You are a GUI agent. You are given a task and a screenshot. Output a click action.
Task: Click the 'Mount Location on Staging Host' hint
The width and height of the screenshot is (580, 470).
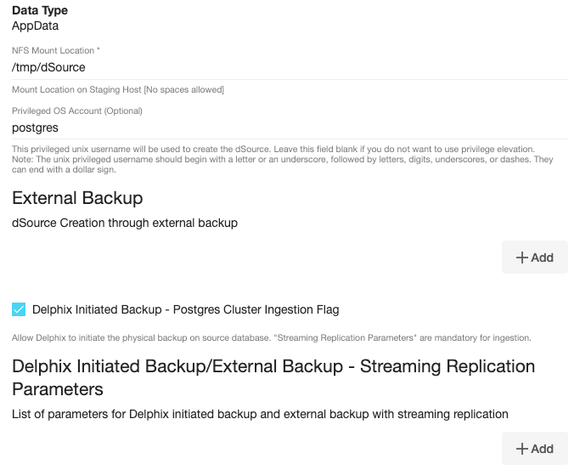pyautogui.click(x=118, y=89)
